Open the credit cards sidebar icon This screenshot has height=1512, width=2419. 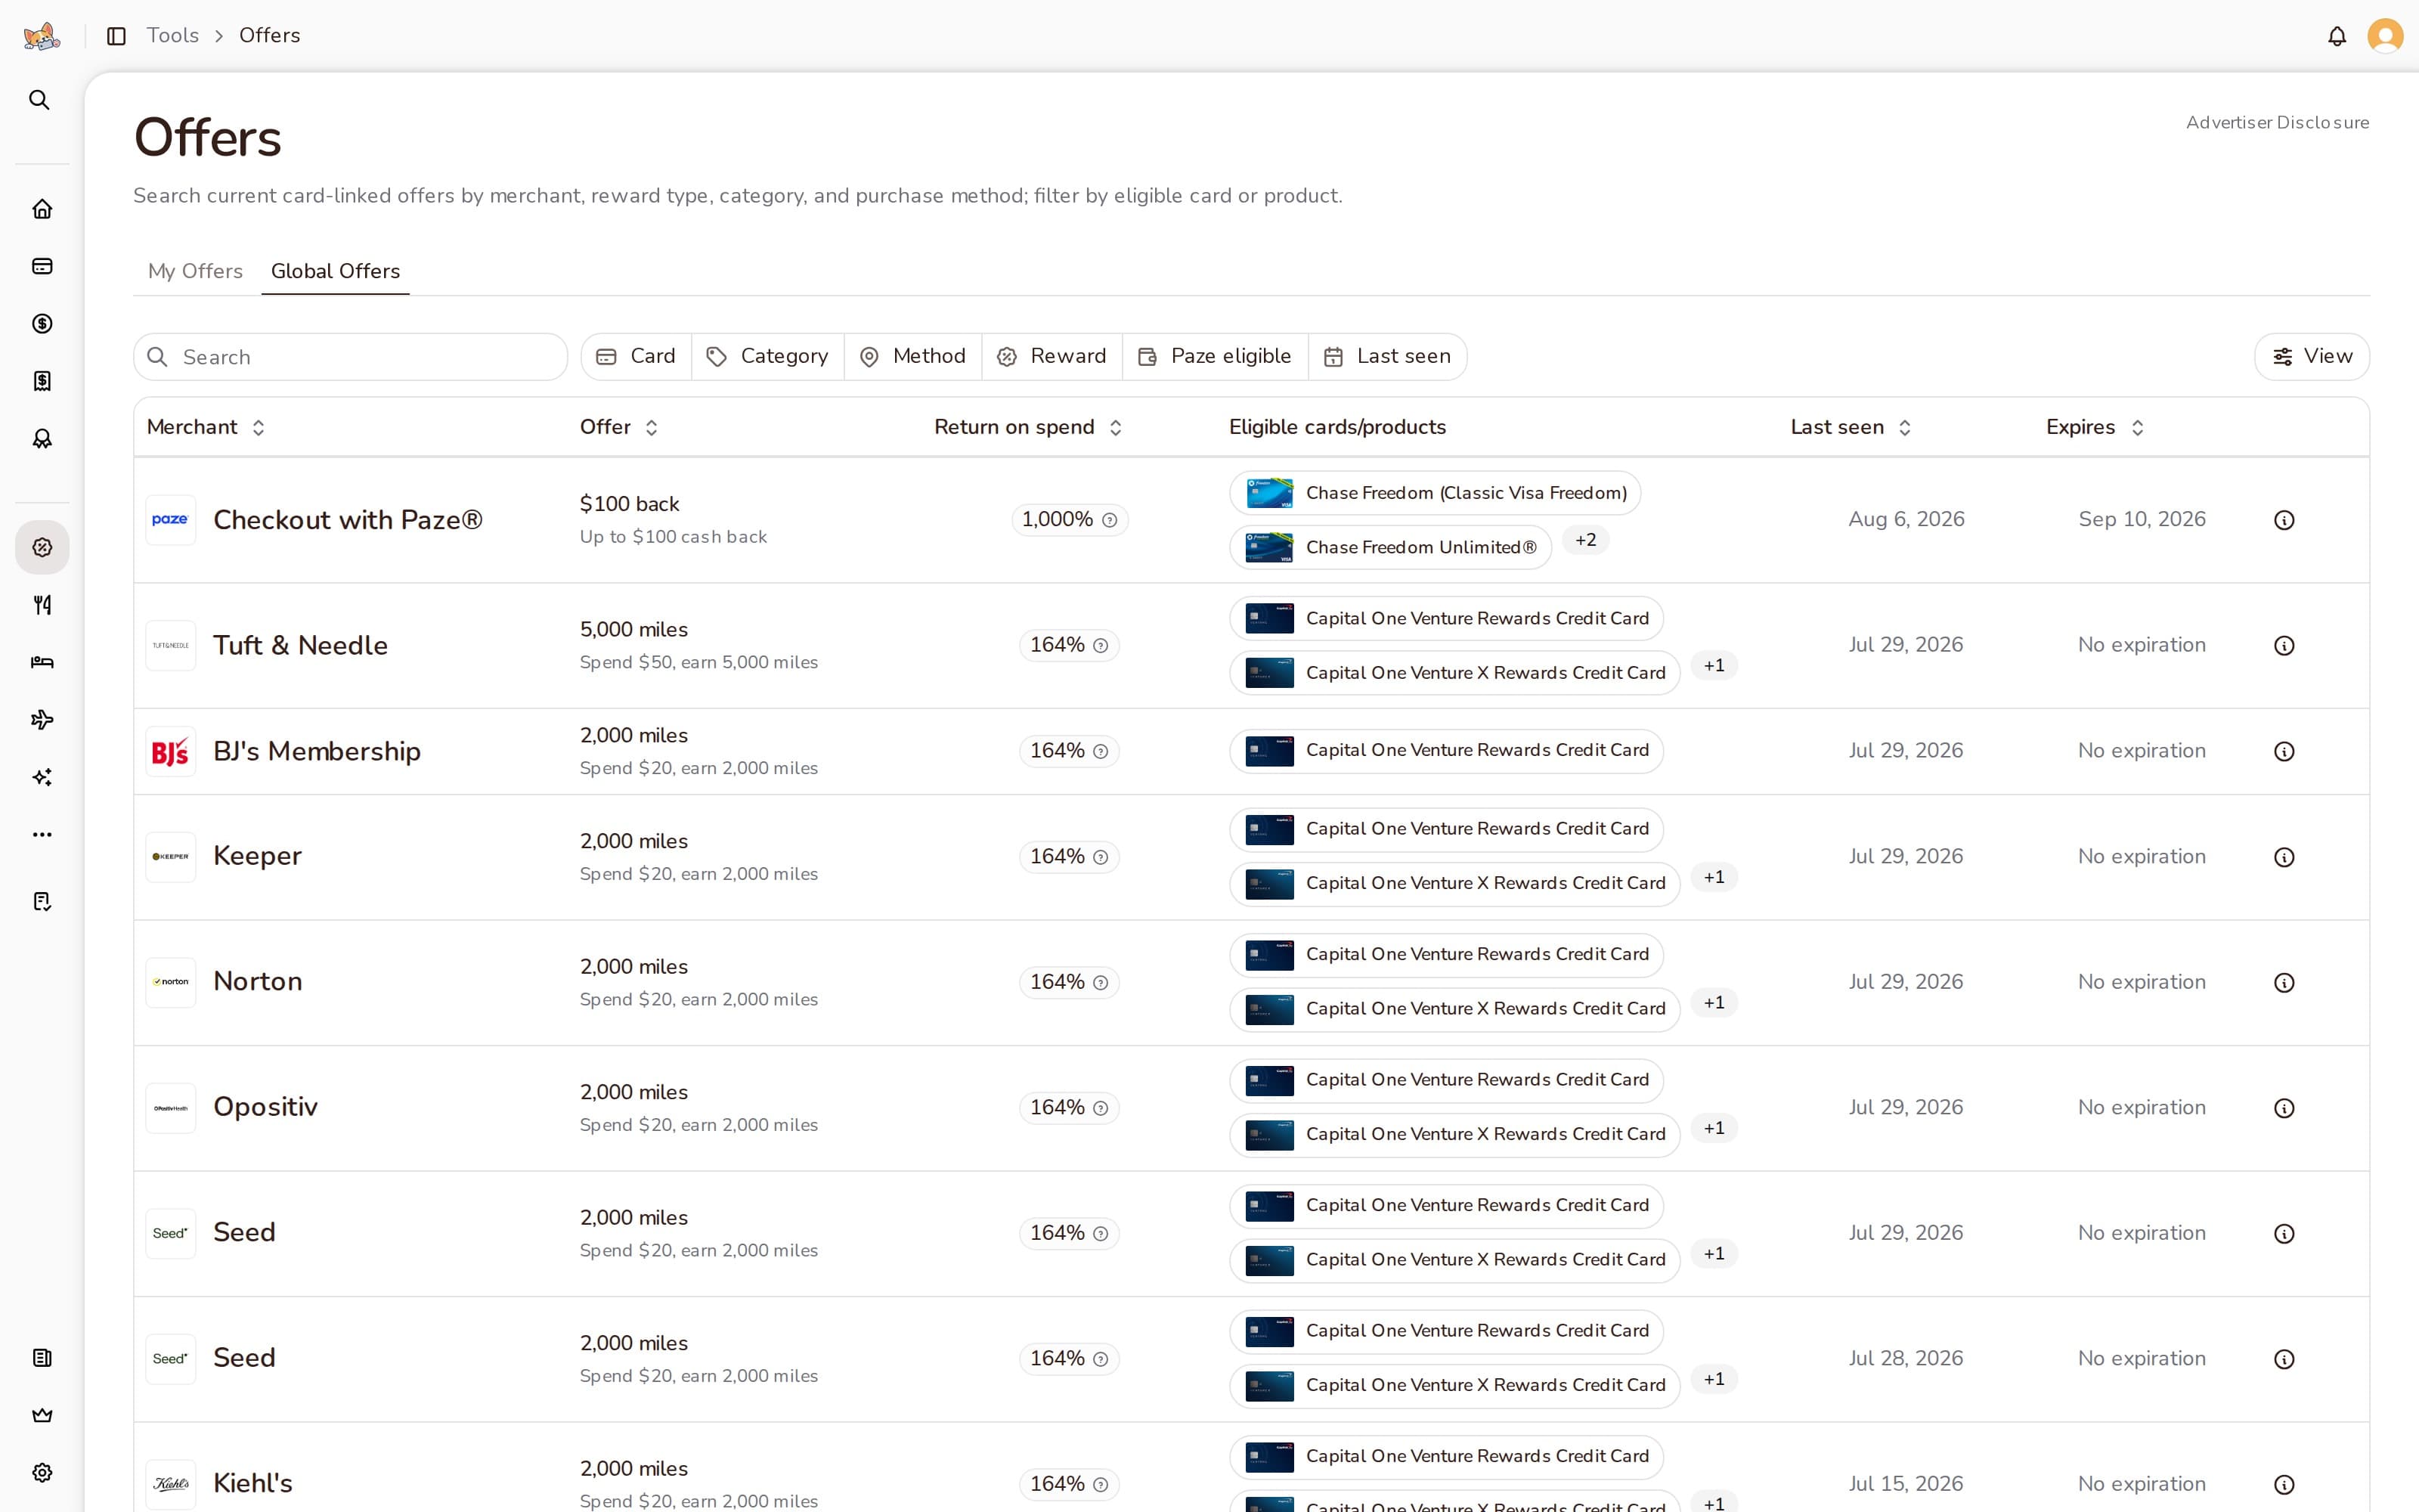42,266
